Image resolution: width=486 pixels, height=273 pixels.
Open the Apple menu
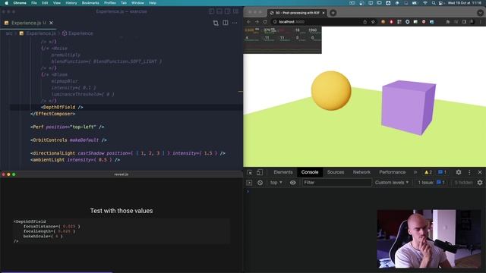[6, 3]
